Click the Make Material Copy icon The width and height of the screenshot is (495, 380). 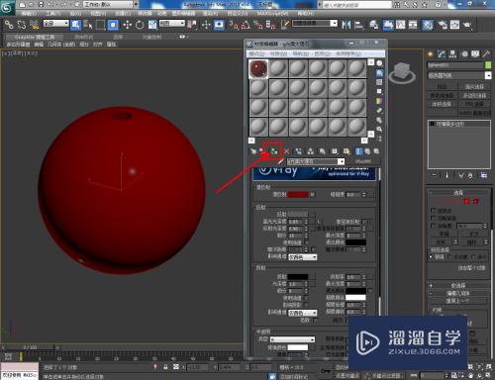pos(298,151)
